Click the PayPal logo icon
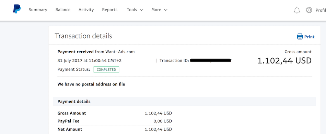Viewport: 326px width, 134px height. click(17, 9)
